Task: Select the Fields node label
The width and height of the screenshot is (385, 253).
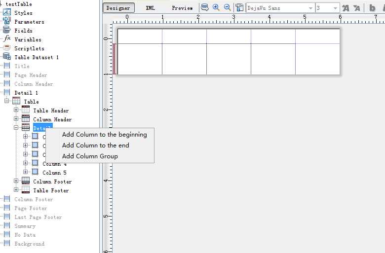Action: coord(23,31)
